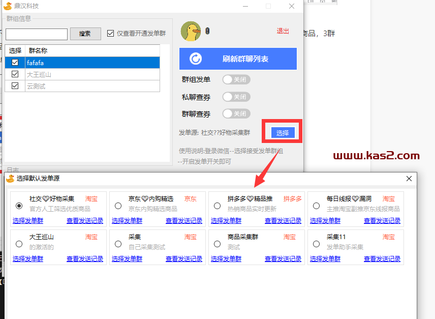Click the duck icon in source dialog title

(x=10, y=179)
